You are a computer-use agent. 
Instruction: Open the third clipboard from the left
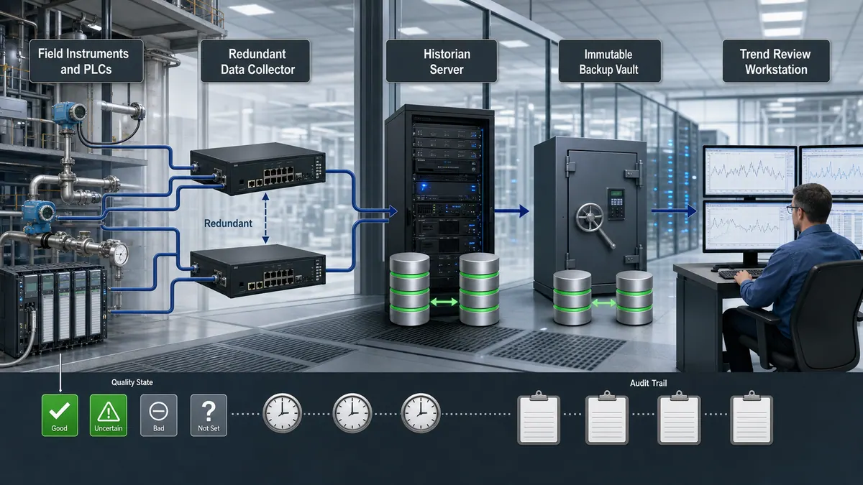click(680, 417)
